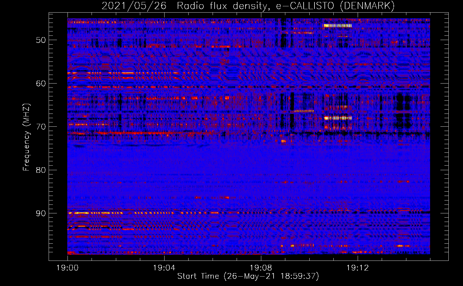Click the "Frequency (MHZ)" axis label
This screenshot has width=463, height=286.
click(26, 137)
